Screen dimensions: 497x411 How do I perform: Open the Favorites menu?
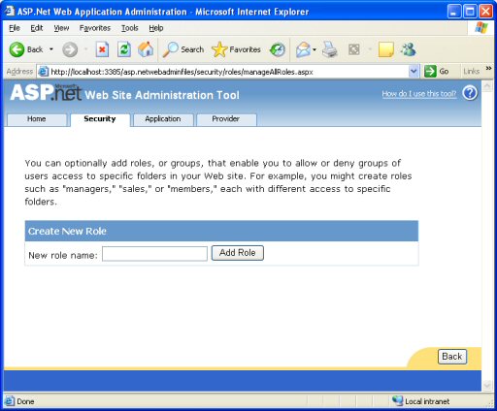pyautogui.click(x=95, y=28)
